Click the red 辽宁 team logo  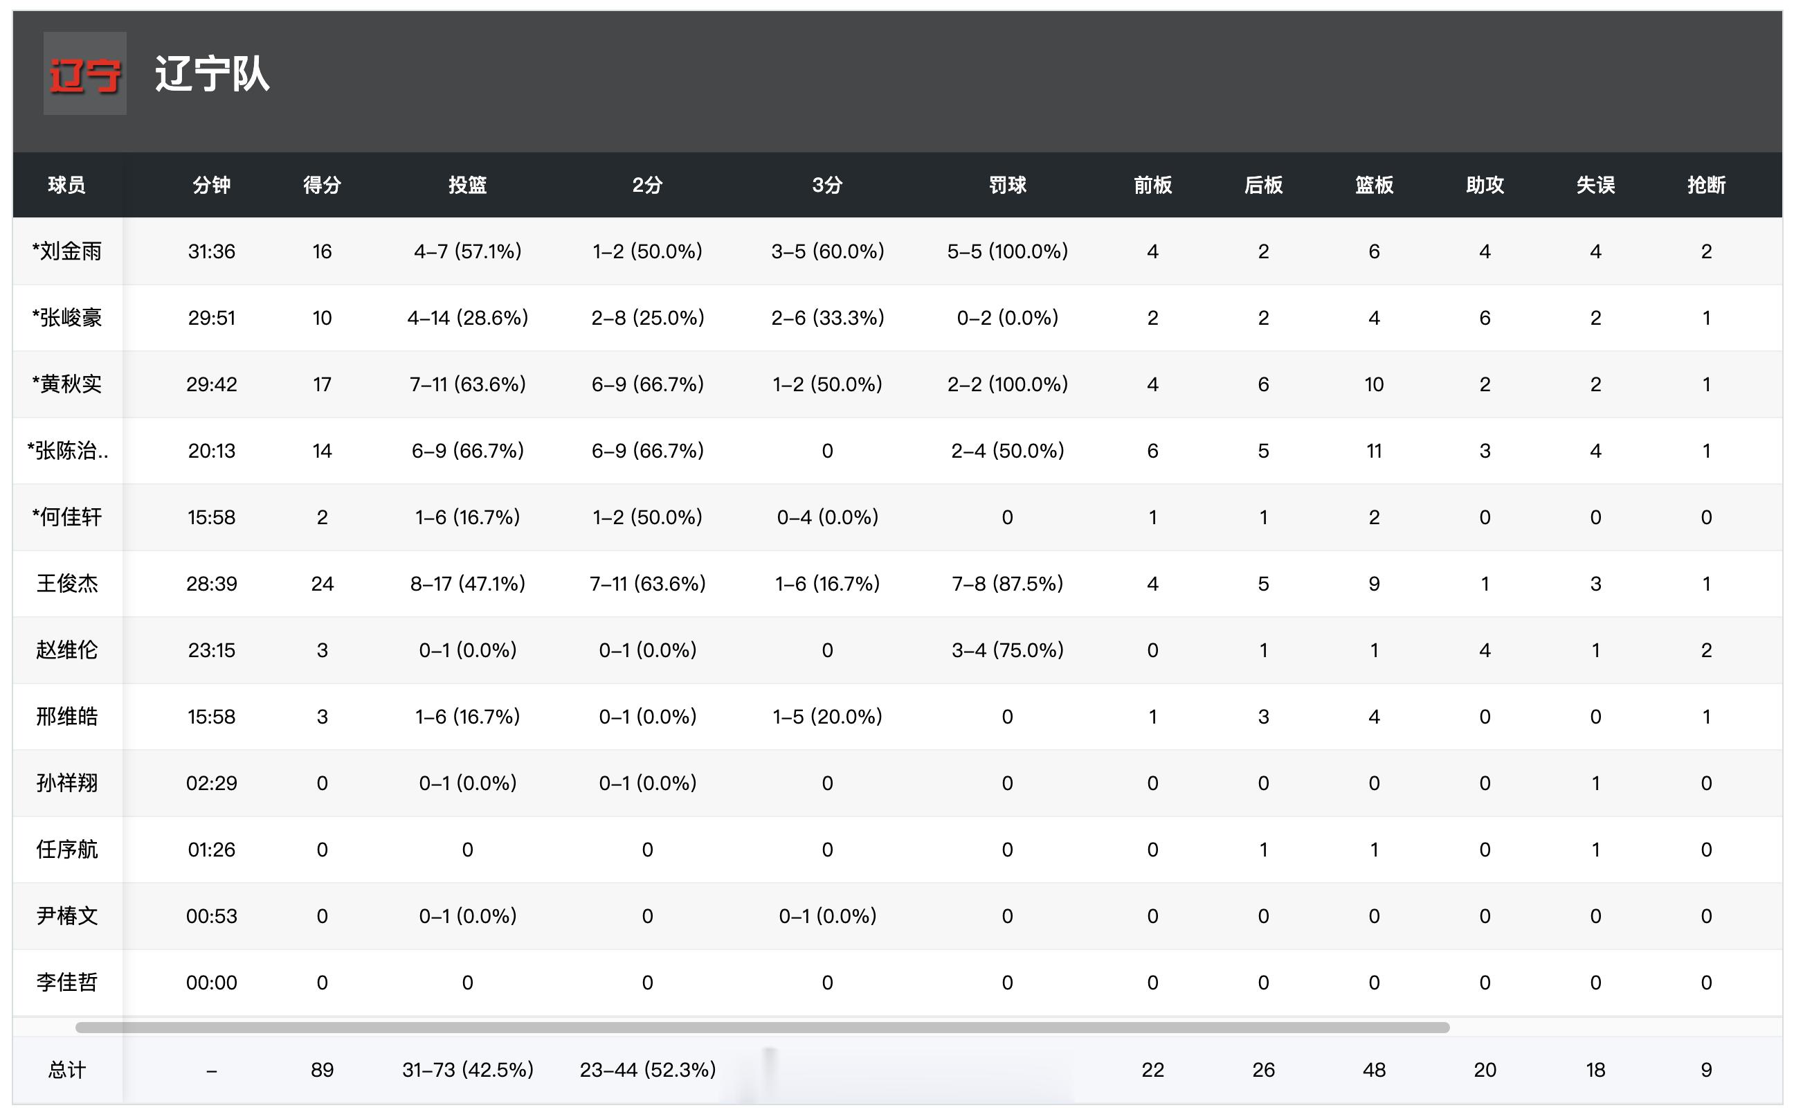pyautogui.click(x=84, y=73)
